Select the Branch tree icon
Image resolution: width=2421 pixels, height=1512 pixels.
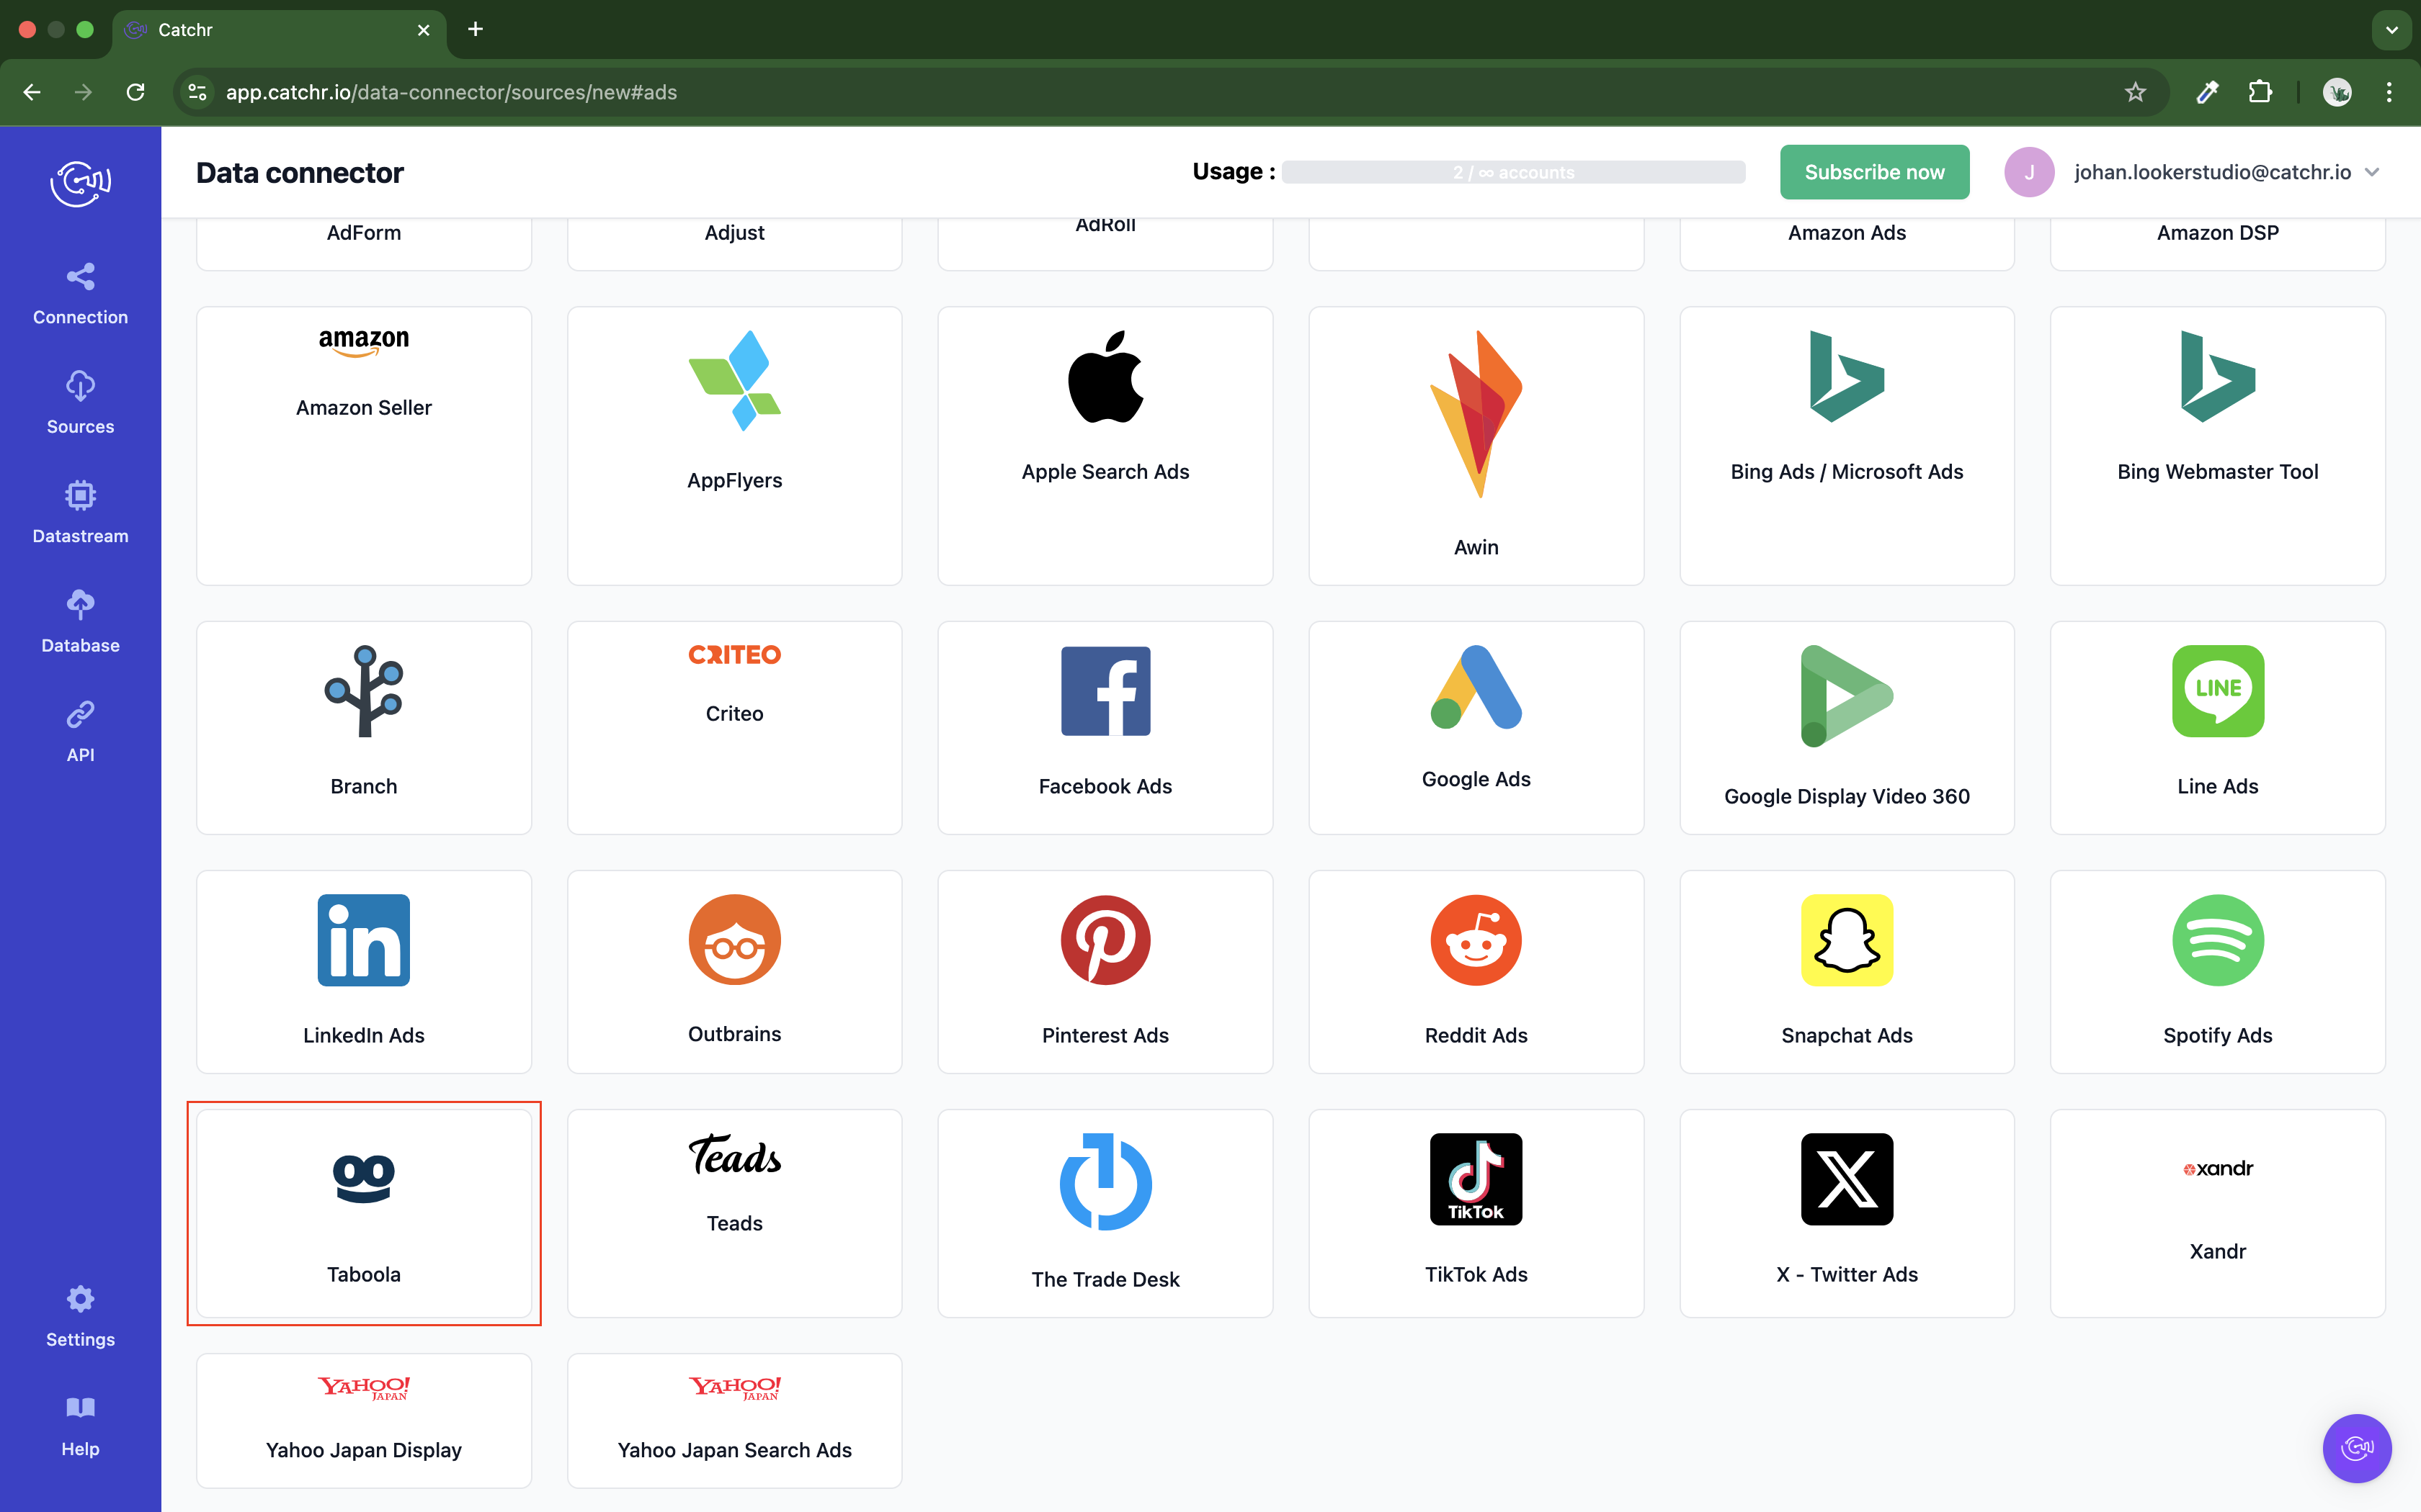[x=364, y=691]
